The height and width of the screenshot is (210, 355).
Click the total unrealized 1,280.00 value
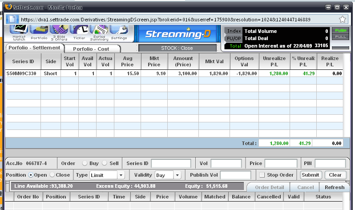[x=274, y=143]
